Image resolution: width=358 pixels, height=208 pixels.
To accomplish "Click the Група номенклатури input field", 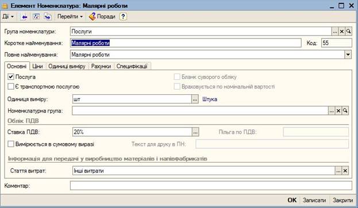I will 201,32.
